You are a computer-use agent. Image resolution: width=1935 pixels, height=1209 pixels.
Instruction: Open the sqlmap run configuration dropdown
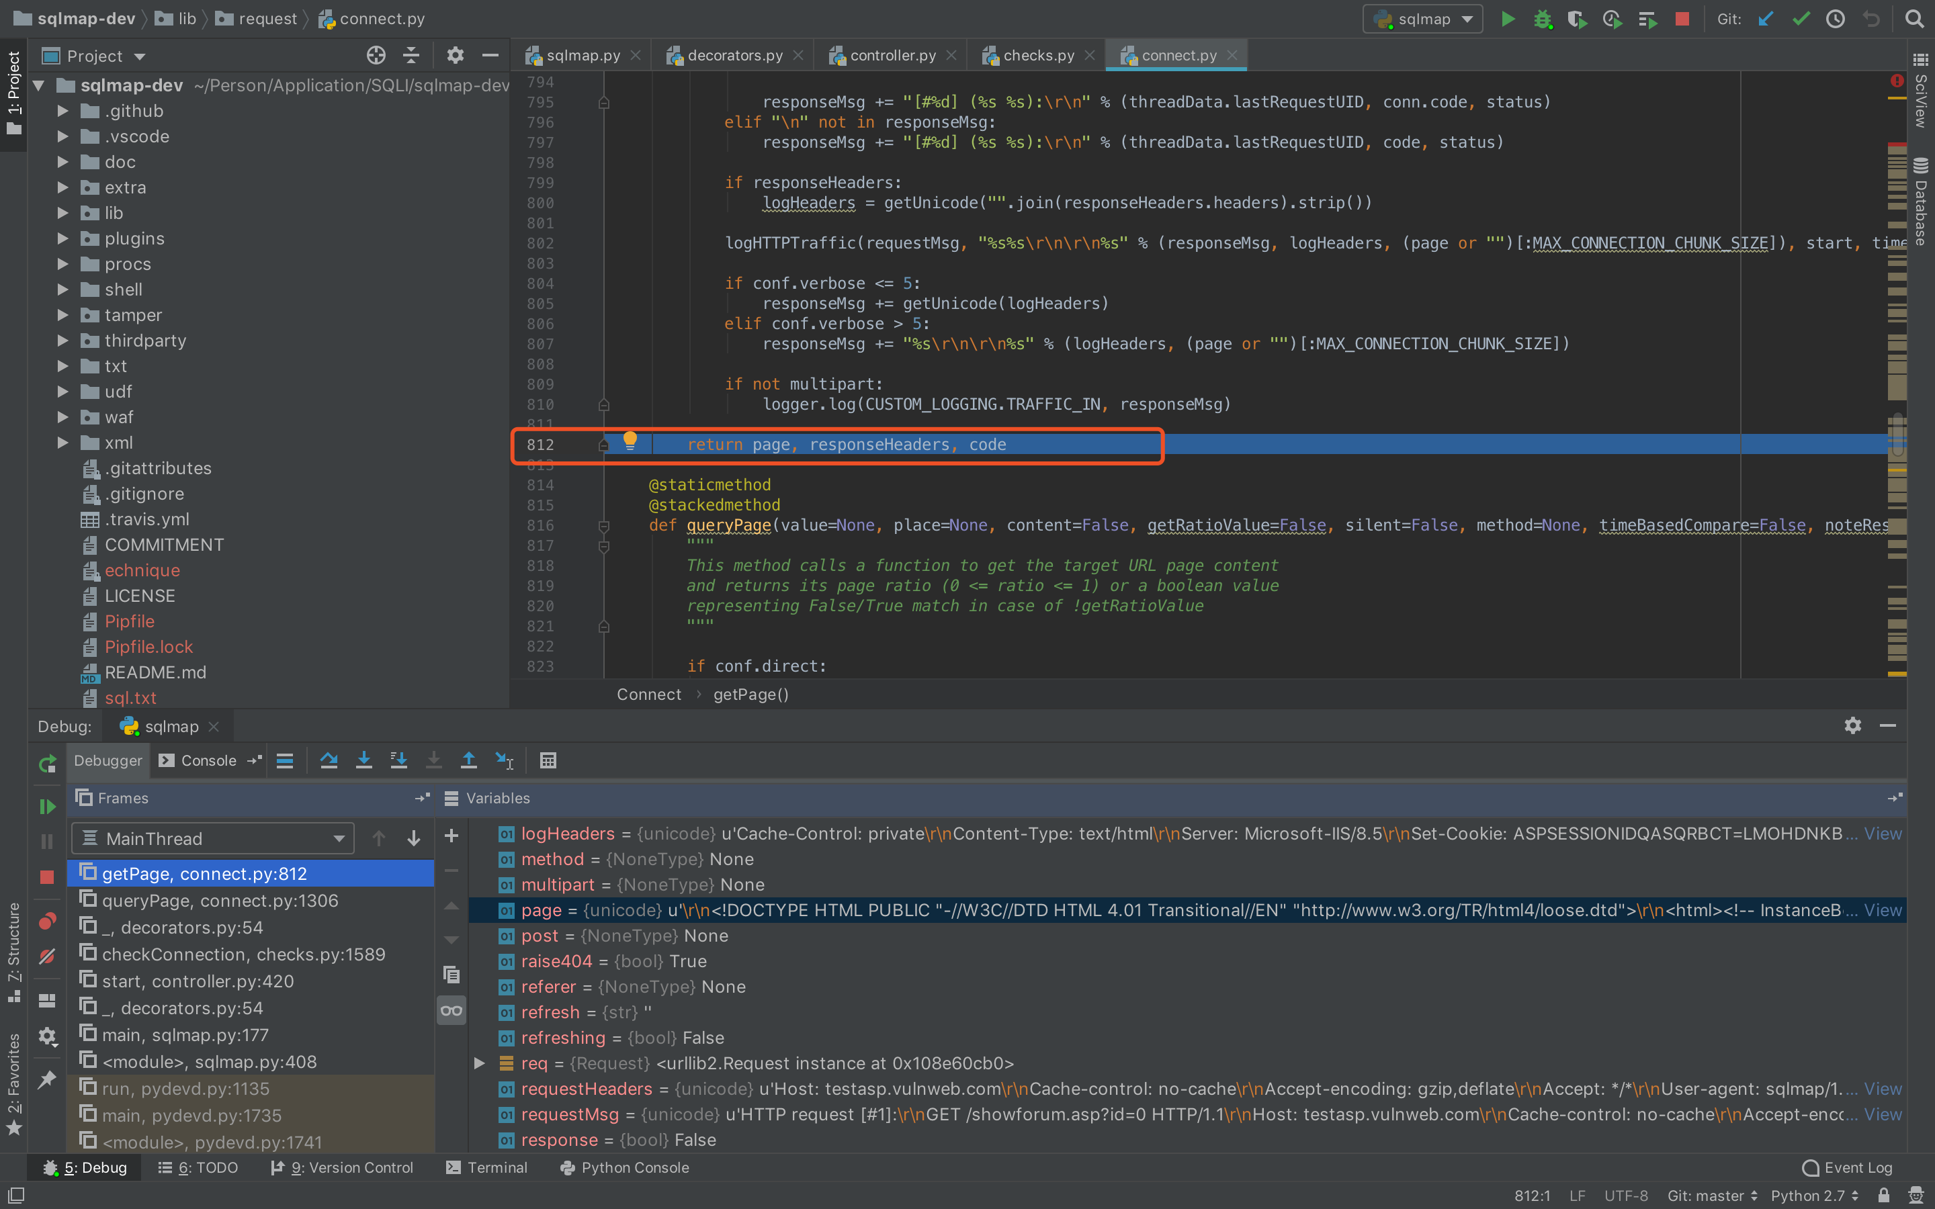click(1422, 18)
